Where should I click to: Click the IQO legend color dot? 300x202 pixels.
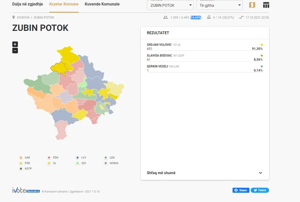point(77,163)
